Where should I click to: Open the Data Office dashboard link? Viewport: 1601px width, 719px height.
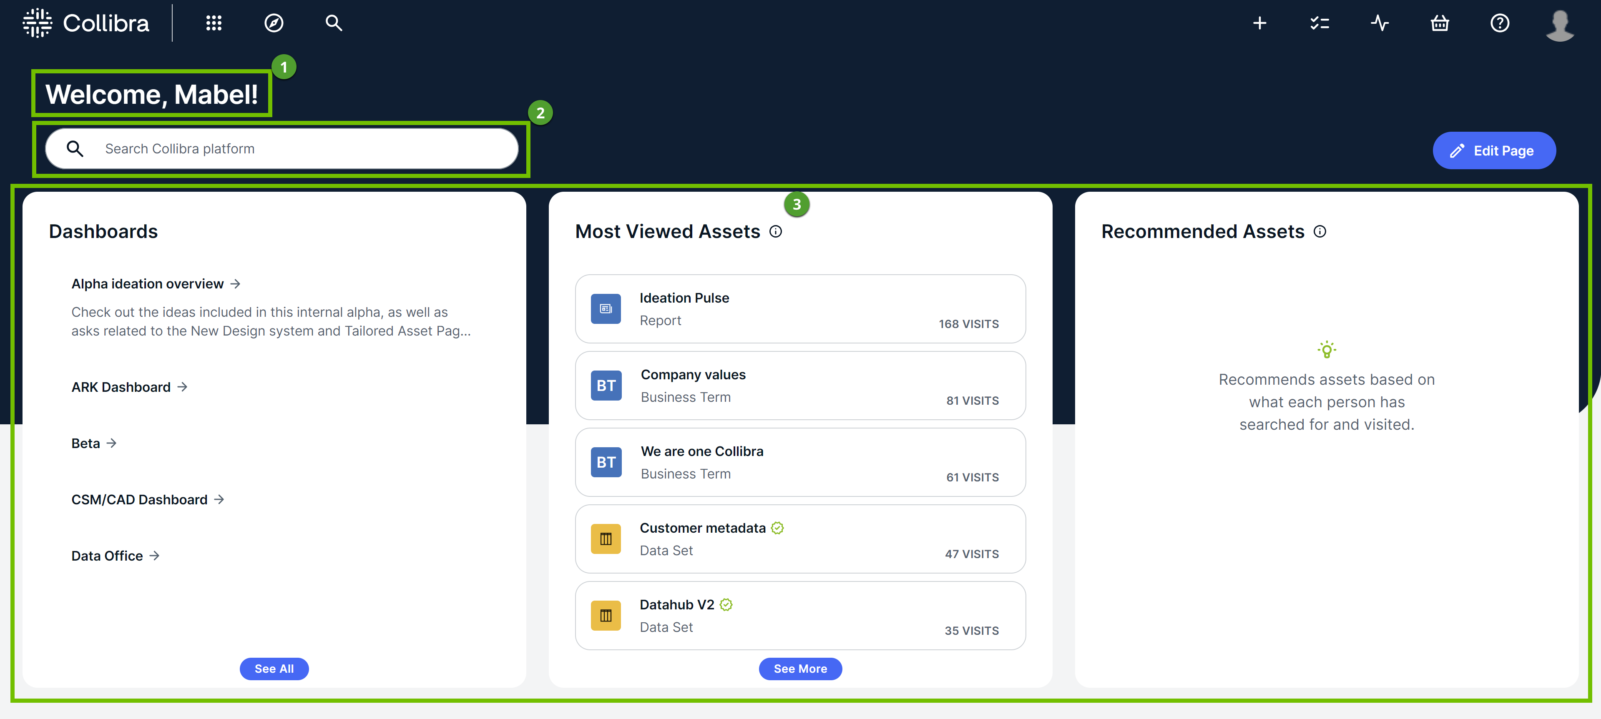(x=107, y=556)
